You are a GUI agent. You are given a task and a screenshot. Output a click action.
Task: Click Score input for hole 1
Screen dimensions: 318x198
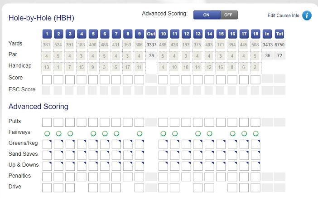47,79
